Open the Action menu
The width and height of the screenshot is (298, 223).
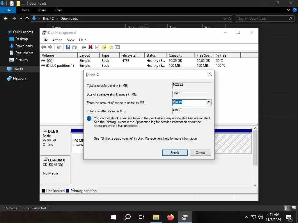tap(57, 40)
